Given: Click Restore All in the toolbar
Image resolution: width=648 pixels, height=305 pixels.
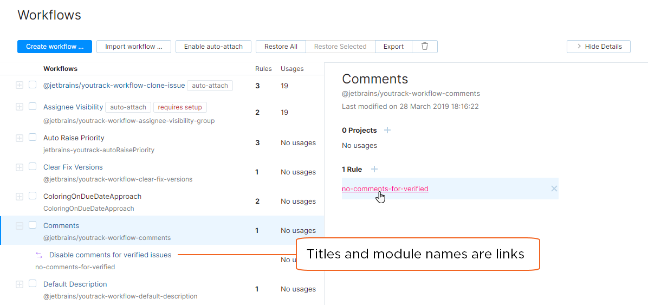Looking at the screenshot, I should pos(281,47).
